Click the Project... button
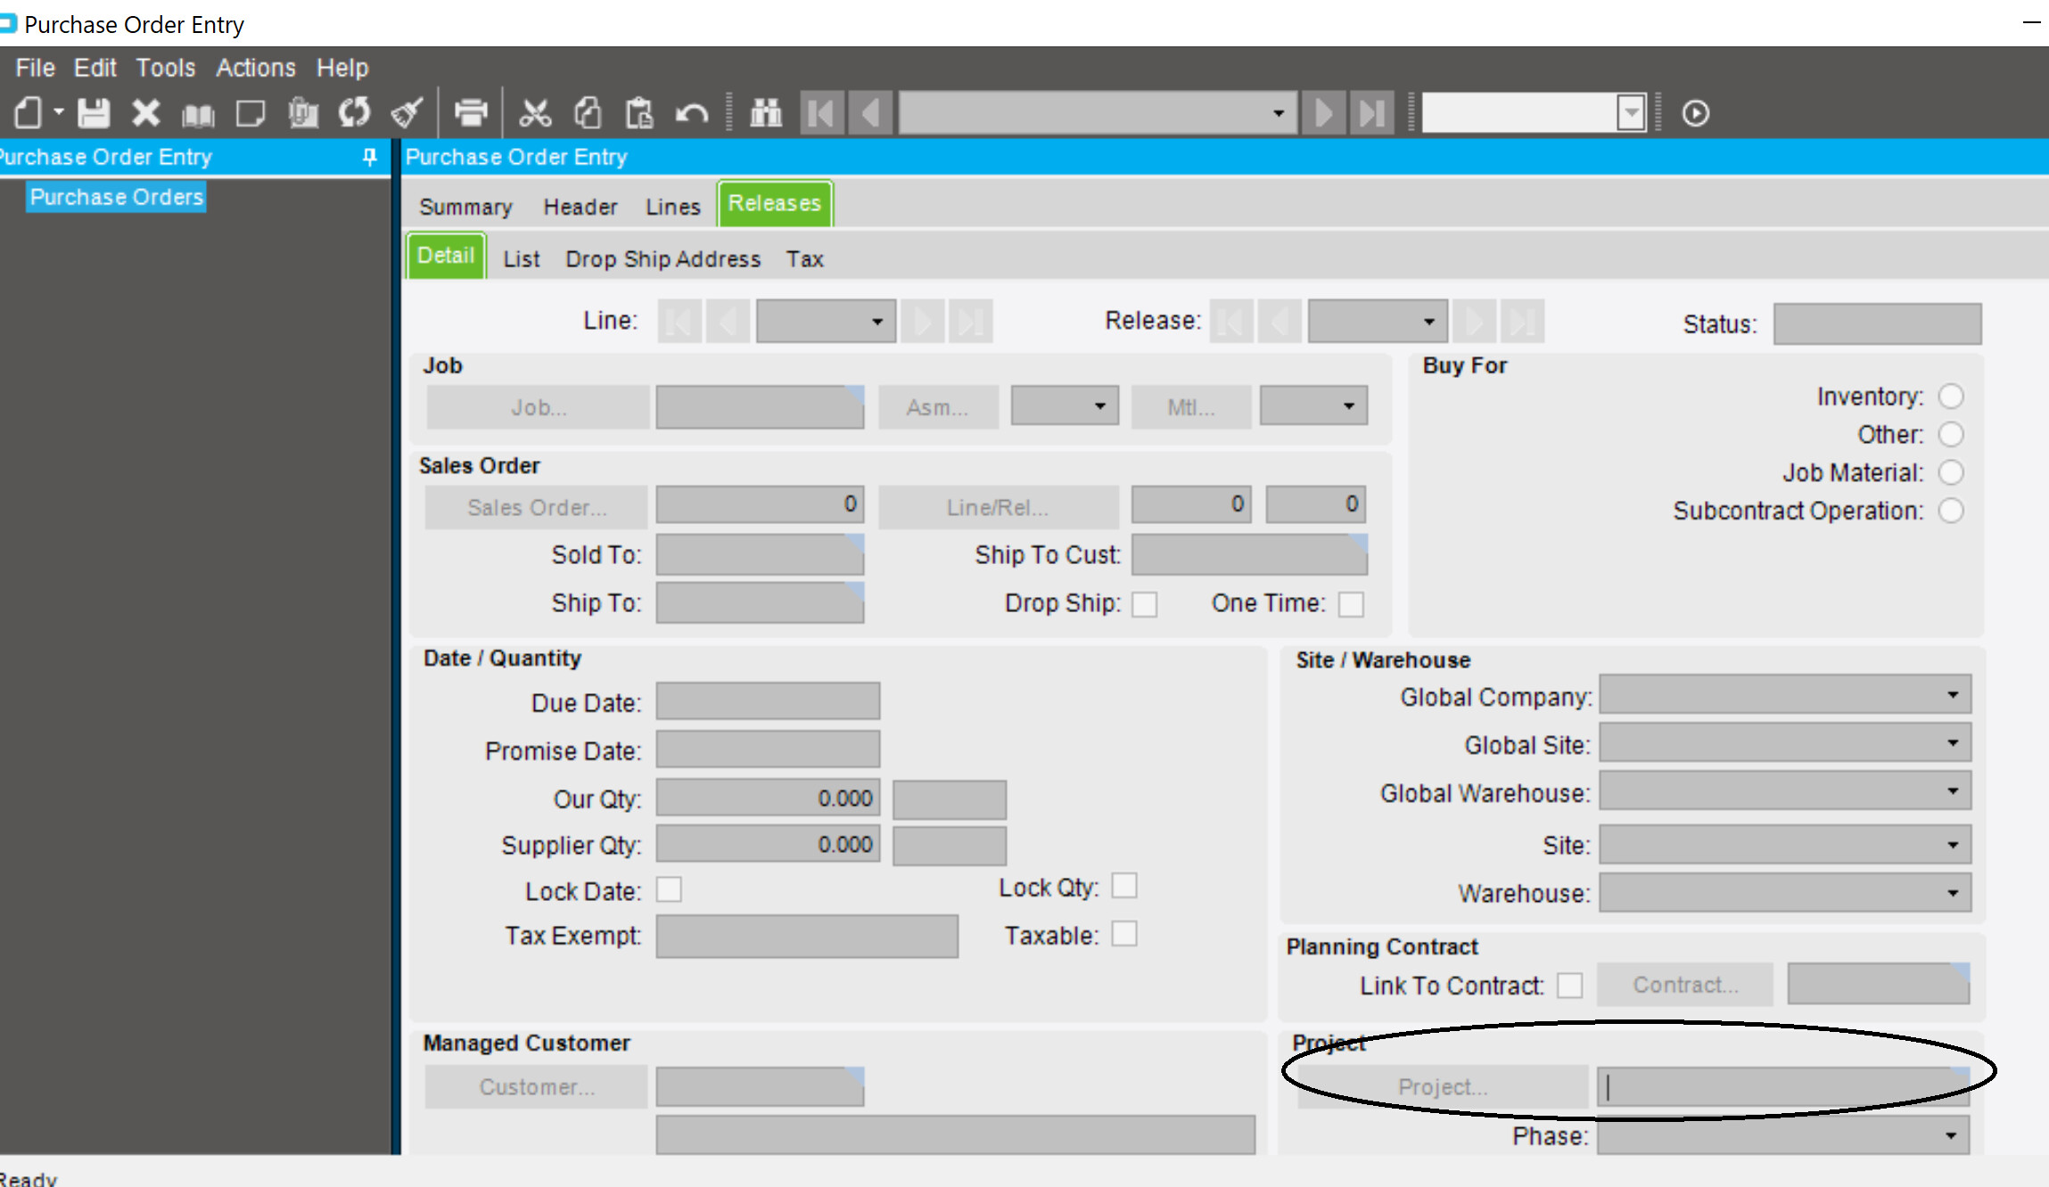Viewport: 2049px width, 1187px height. [1442, 1087]
